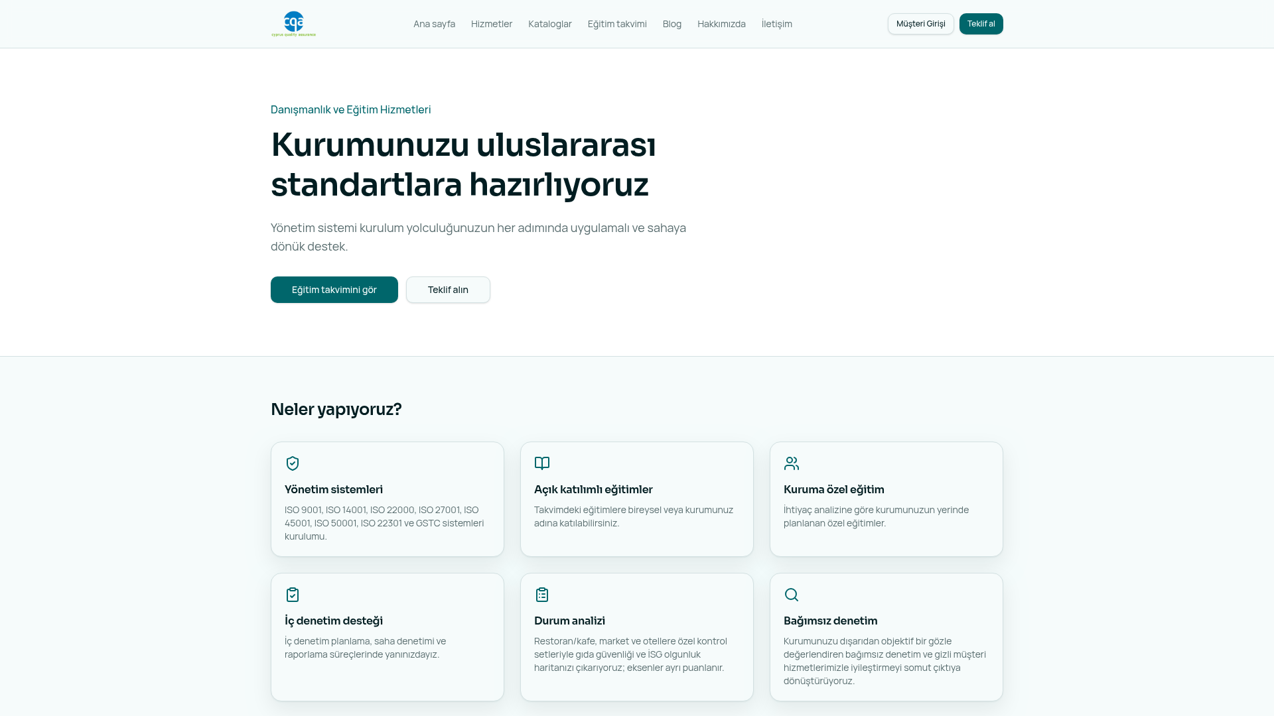Select the Kuruma özel eğitim card title

[834, 489]
